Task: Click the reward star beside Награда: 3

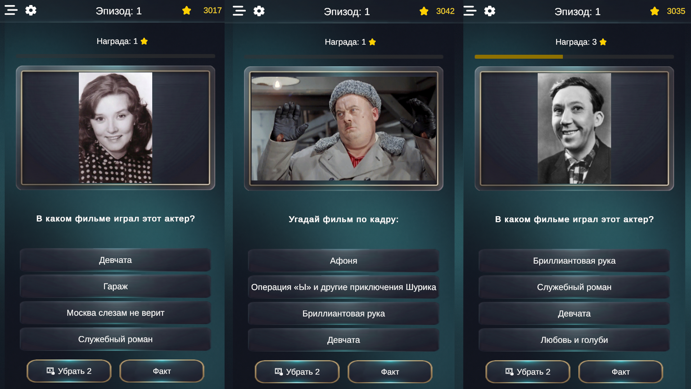Action: pyautogui.click(x=603, y=42)
